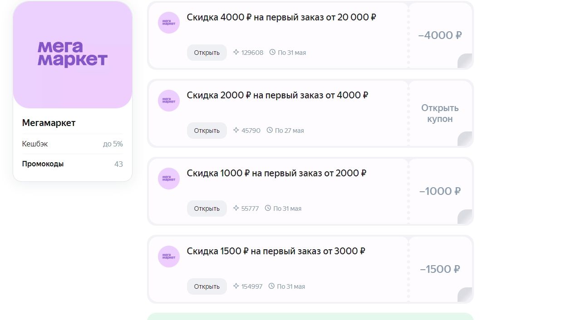
Task: Click the usage-count star icon beside 129608
Action: 236,52
